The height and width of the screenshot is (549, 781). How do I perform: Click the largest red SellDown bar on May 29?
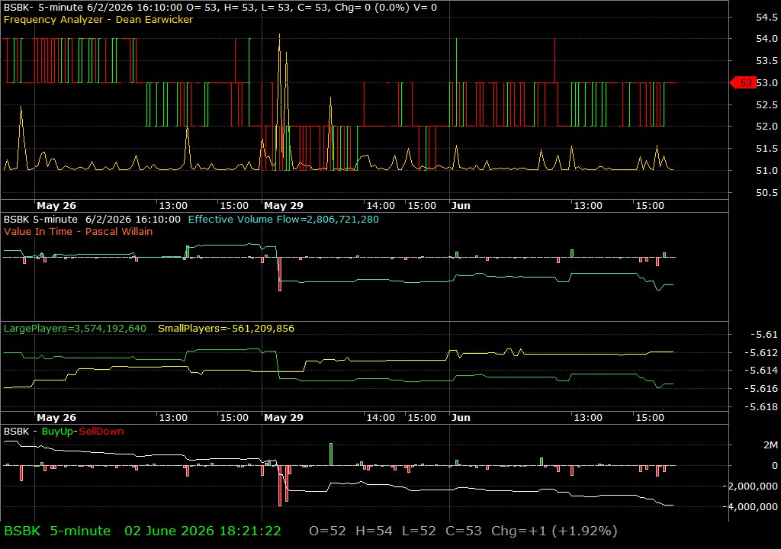click(x=280, y=486)
